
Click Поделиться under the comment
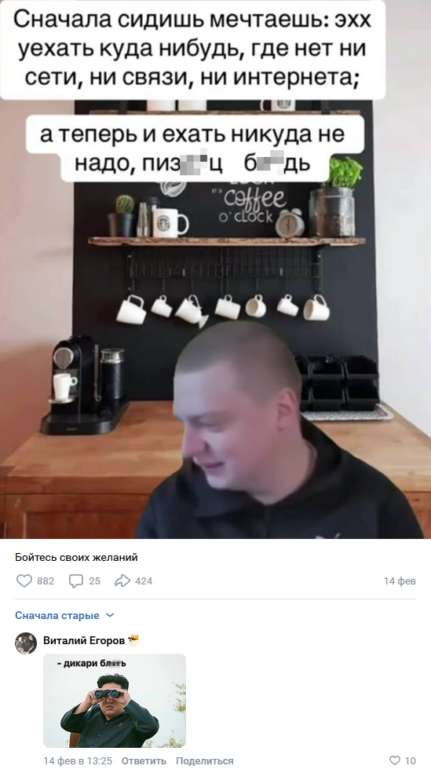point(204,760)
